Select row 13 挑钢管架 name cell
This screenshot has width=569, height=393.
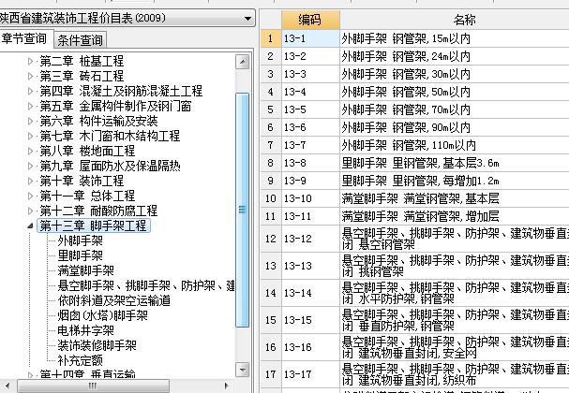[x=455, y=266]
